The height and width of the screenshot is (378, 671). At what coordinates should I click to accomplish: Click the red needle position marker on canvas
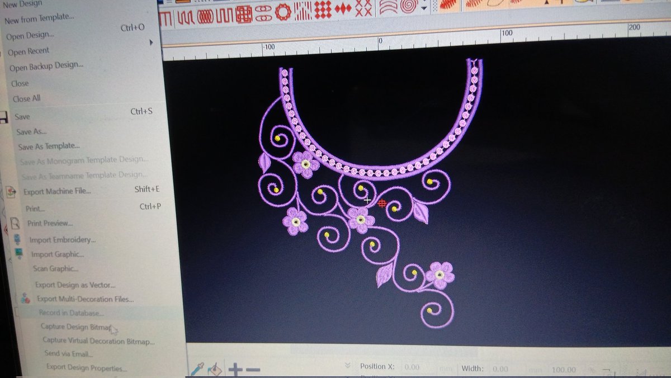point(382,203)
